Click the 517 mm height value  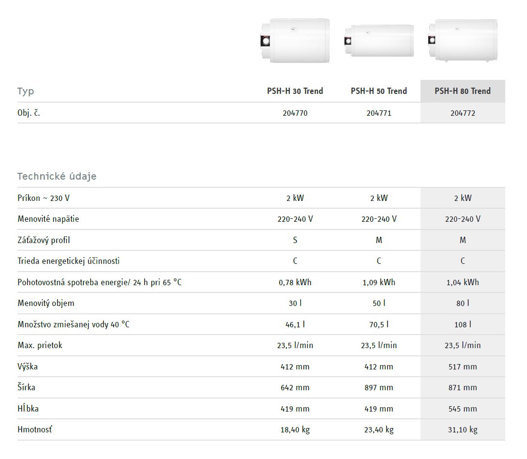(463, 367)
